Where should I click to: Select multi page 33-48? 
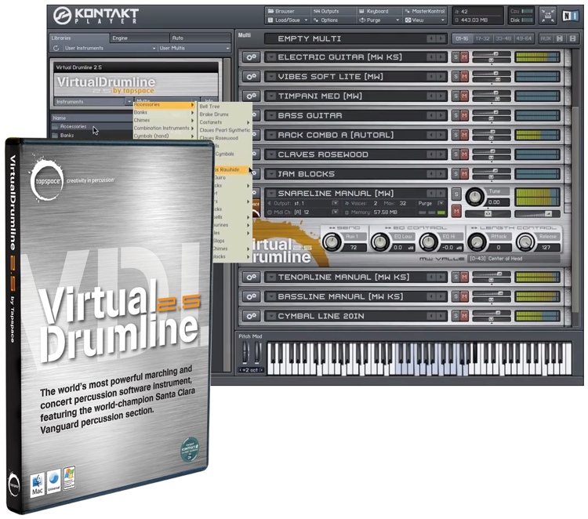coord(503,38)
